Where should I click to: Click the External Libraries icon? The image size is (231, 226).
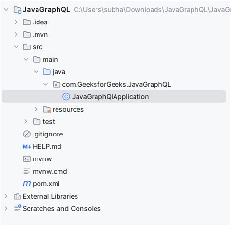18,196
